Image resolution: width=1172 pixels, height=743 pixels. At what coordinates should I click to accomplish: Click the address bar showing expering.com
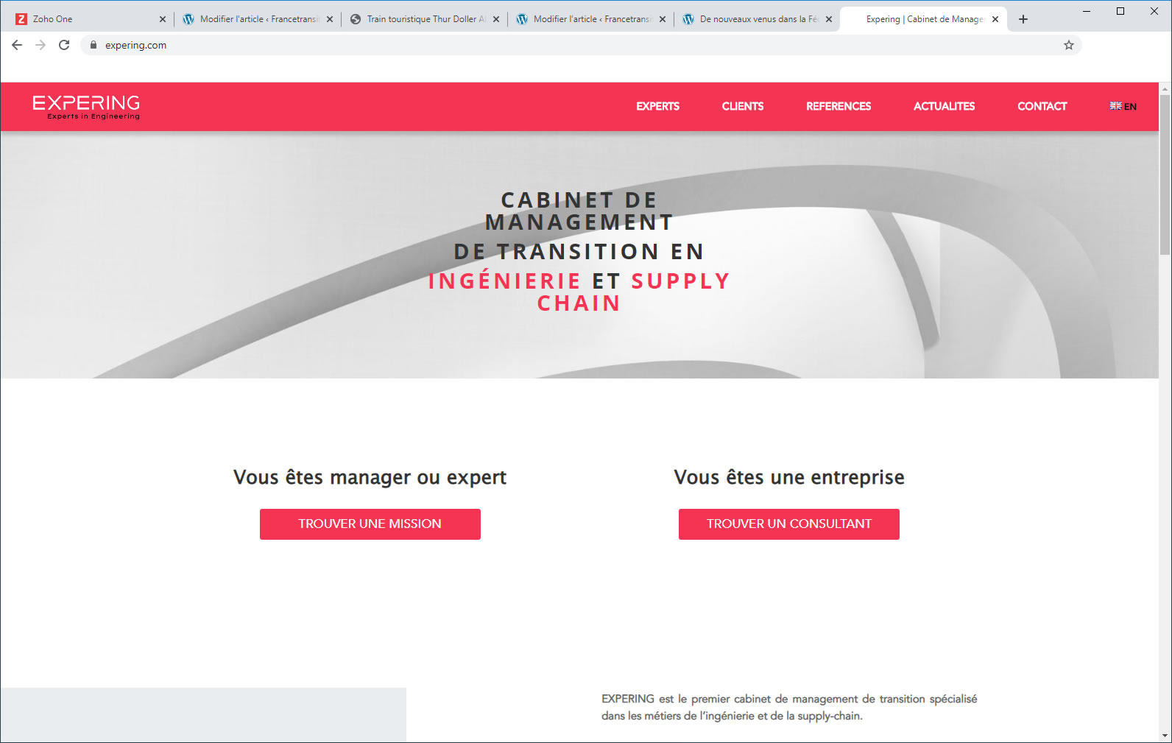coord(515,45)
